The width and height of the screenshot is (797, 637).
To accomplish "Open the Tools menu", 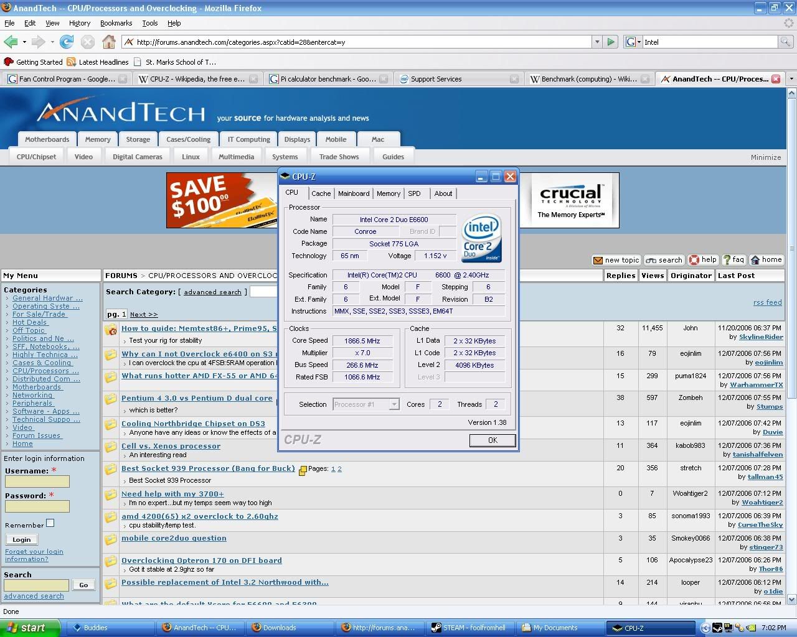I will (150, 23).
